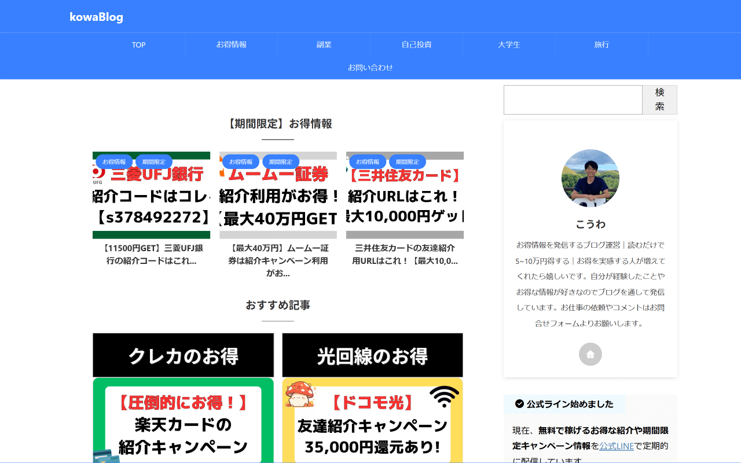
Task: Open the 【11500円GET】三菱UFJ銀行 article title
Action: [151, 255]
